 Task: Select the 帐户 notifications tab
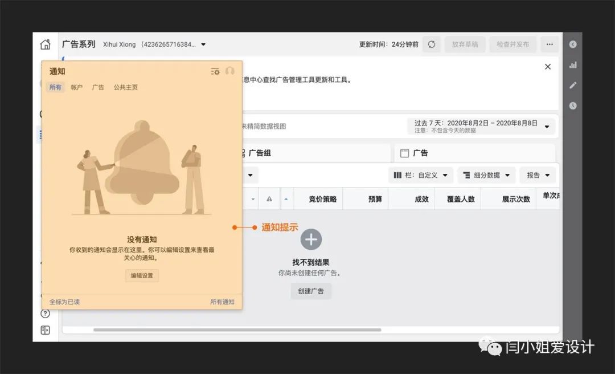click(76, 87)
